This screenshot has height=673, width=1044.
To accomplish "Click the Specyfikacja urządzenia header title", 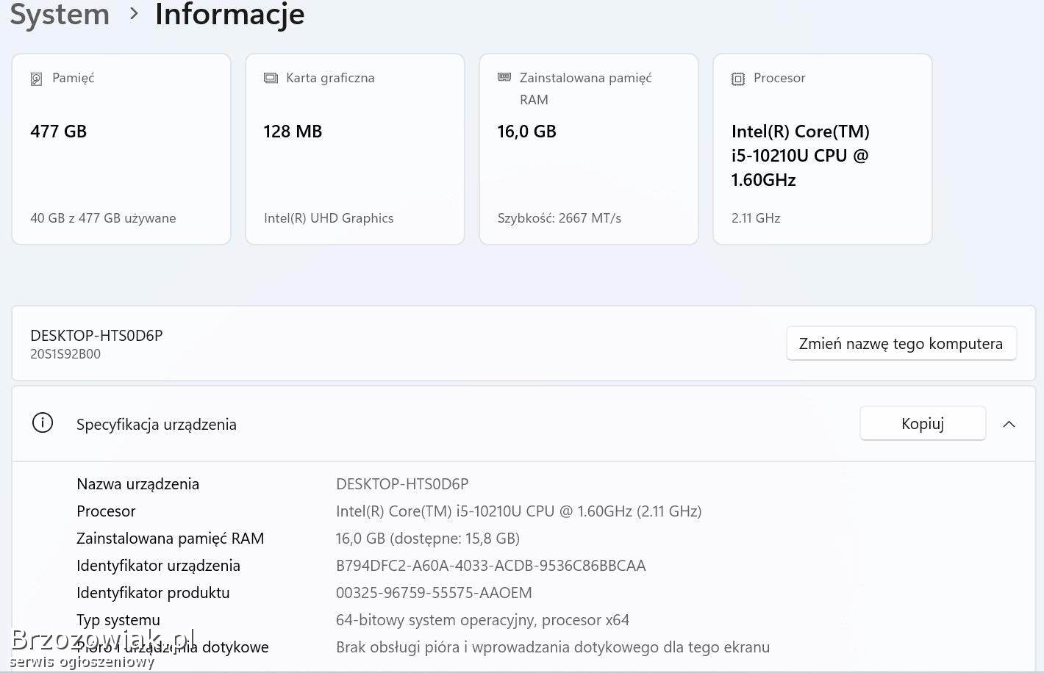I will (x=157, y=425).
